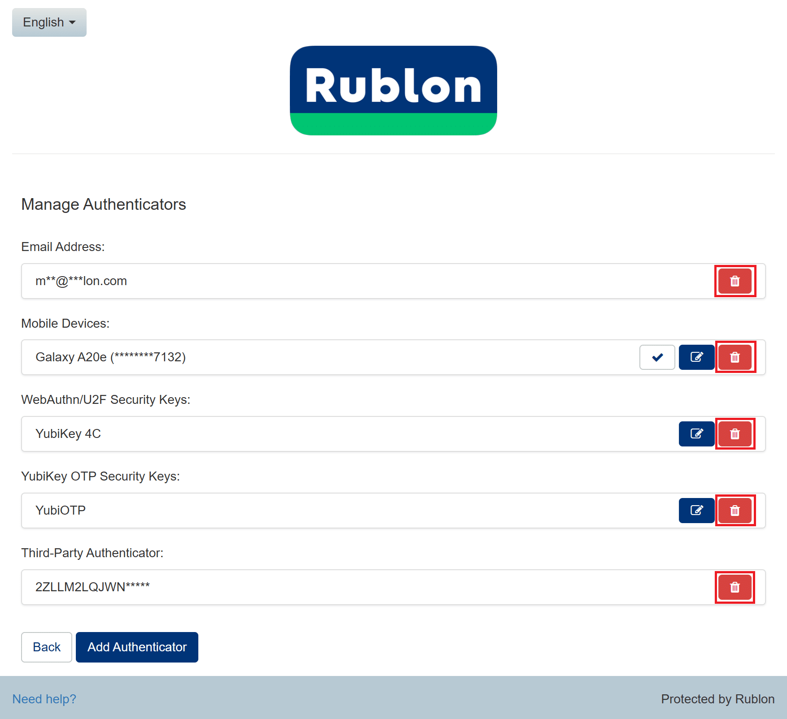Image resolution: width=787 pixels, height=719 pixels.
Task: Open the English language dropdown
Action: [x=49, y=22]
